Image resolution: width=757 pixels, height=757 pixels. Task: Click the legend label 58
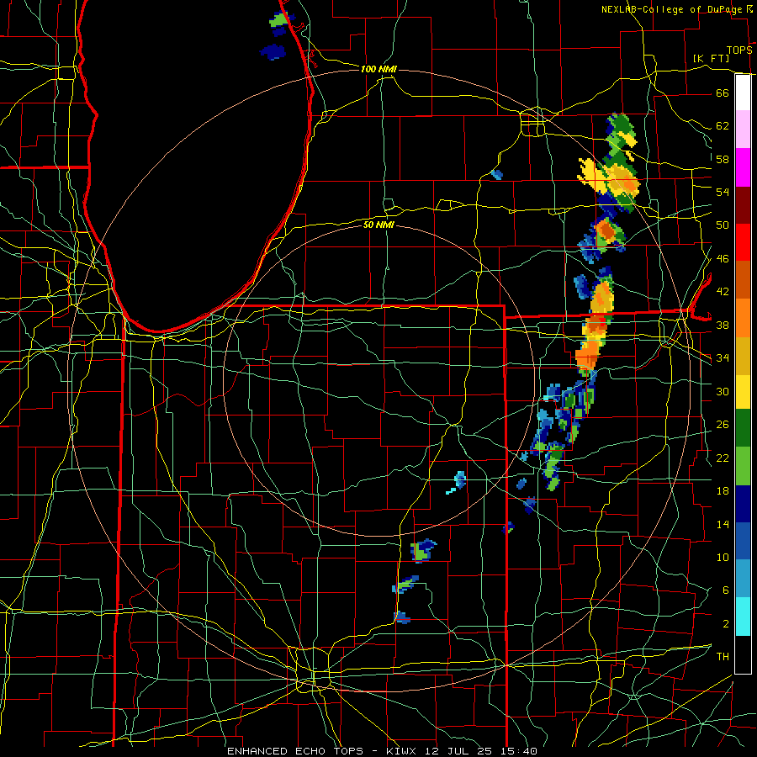coord(723,159)
